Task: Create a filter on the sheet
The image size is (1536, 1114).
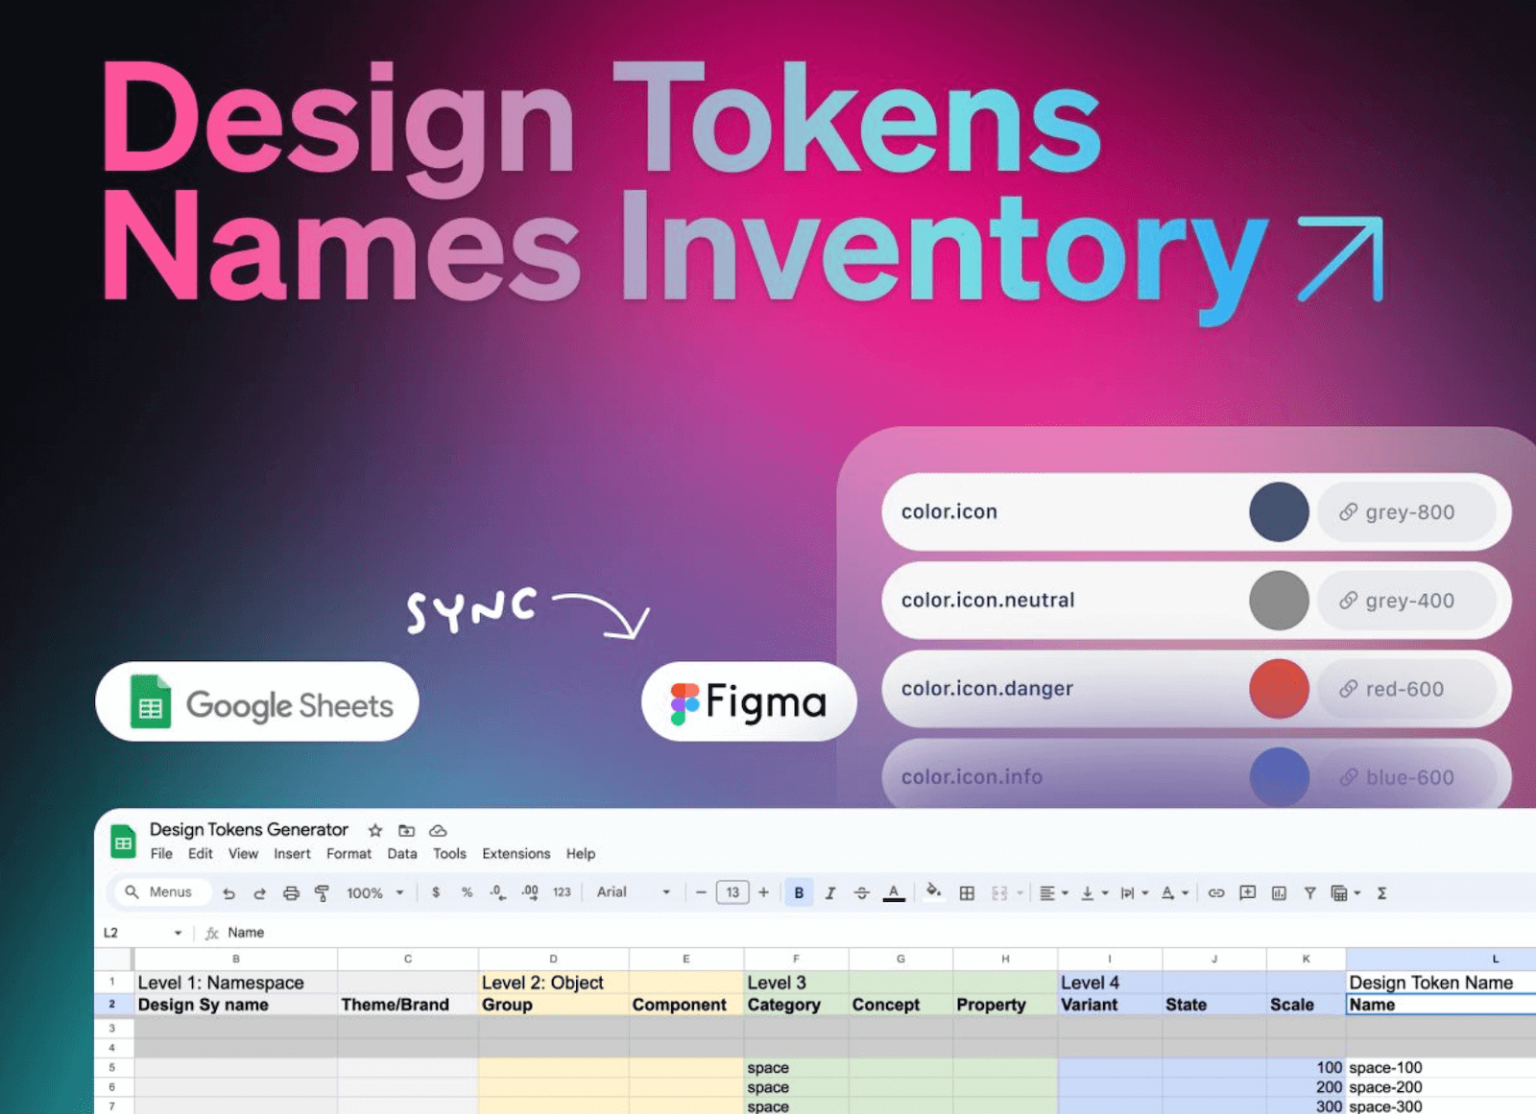Action: coord(1308,891)
